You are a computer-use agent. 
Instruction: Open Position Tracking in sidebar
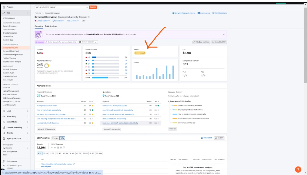point(10,58)
